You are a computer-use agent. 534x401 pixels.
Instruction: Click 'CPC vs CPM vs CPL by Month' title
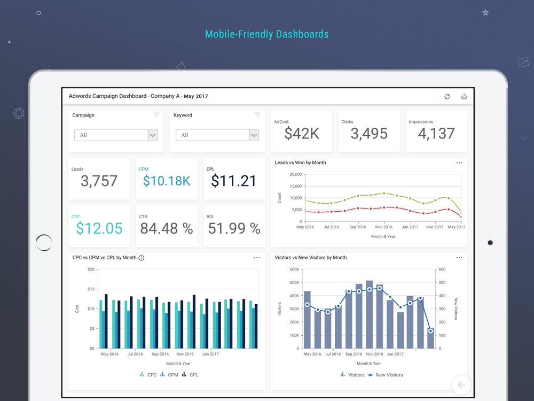(104, 258)
